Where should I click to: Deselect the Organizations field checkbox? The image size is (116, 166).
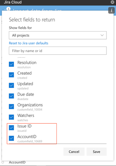coord(11,106)
